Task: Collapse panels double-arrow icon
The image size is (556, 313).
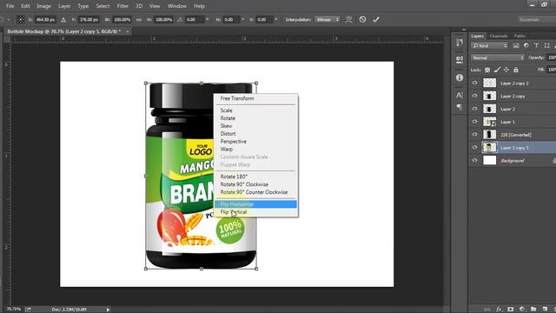Action: click(464, 30)
